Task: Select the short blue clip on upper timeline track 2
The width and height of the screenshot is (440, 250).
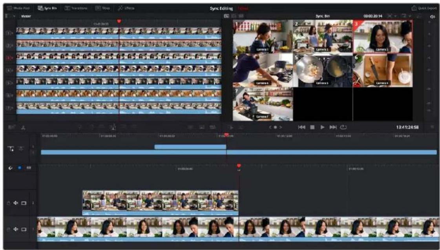Action: [190, 147]
